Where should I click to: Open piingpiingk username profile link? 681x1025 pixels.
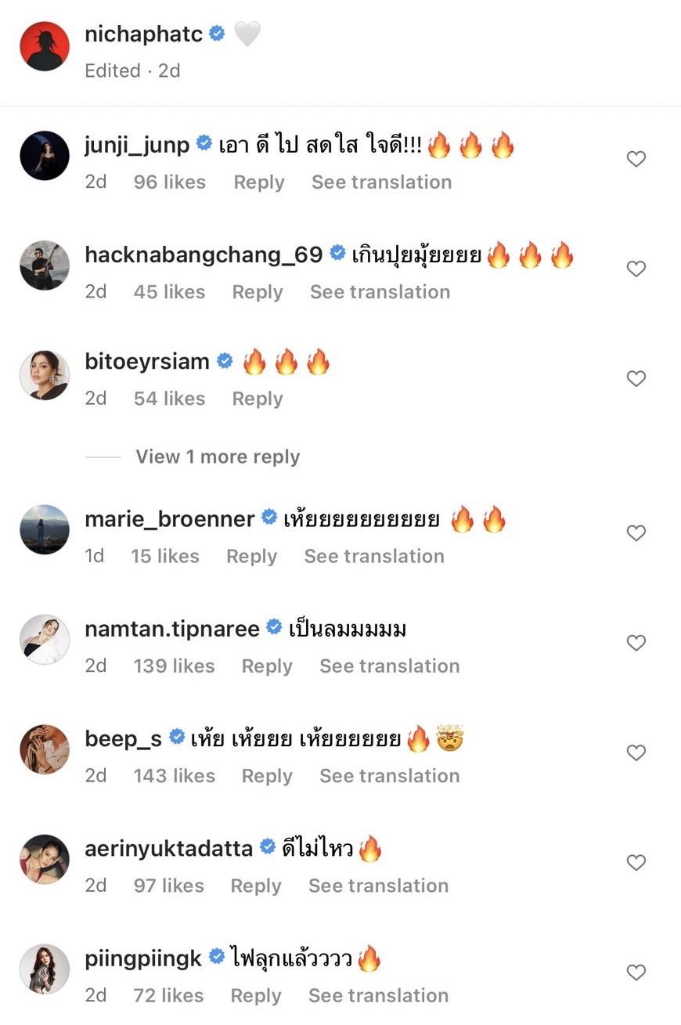(143, 957)
